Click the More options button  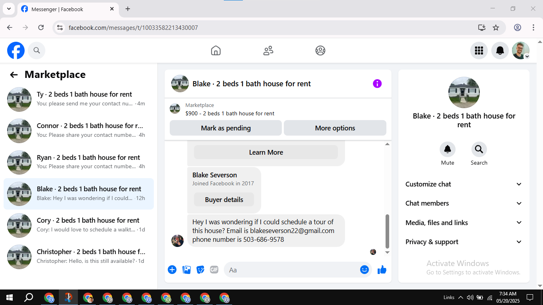point(335,128)
